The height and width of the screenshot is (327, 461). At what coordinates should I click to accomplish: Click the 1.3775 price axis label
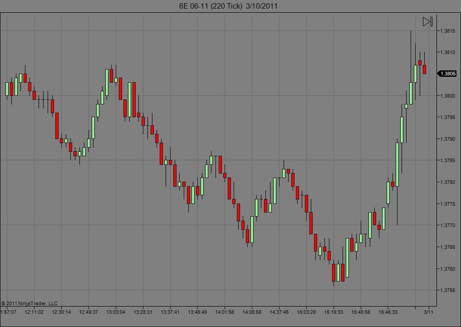pos(447,203)
